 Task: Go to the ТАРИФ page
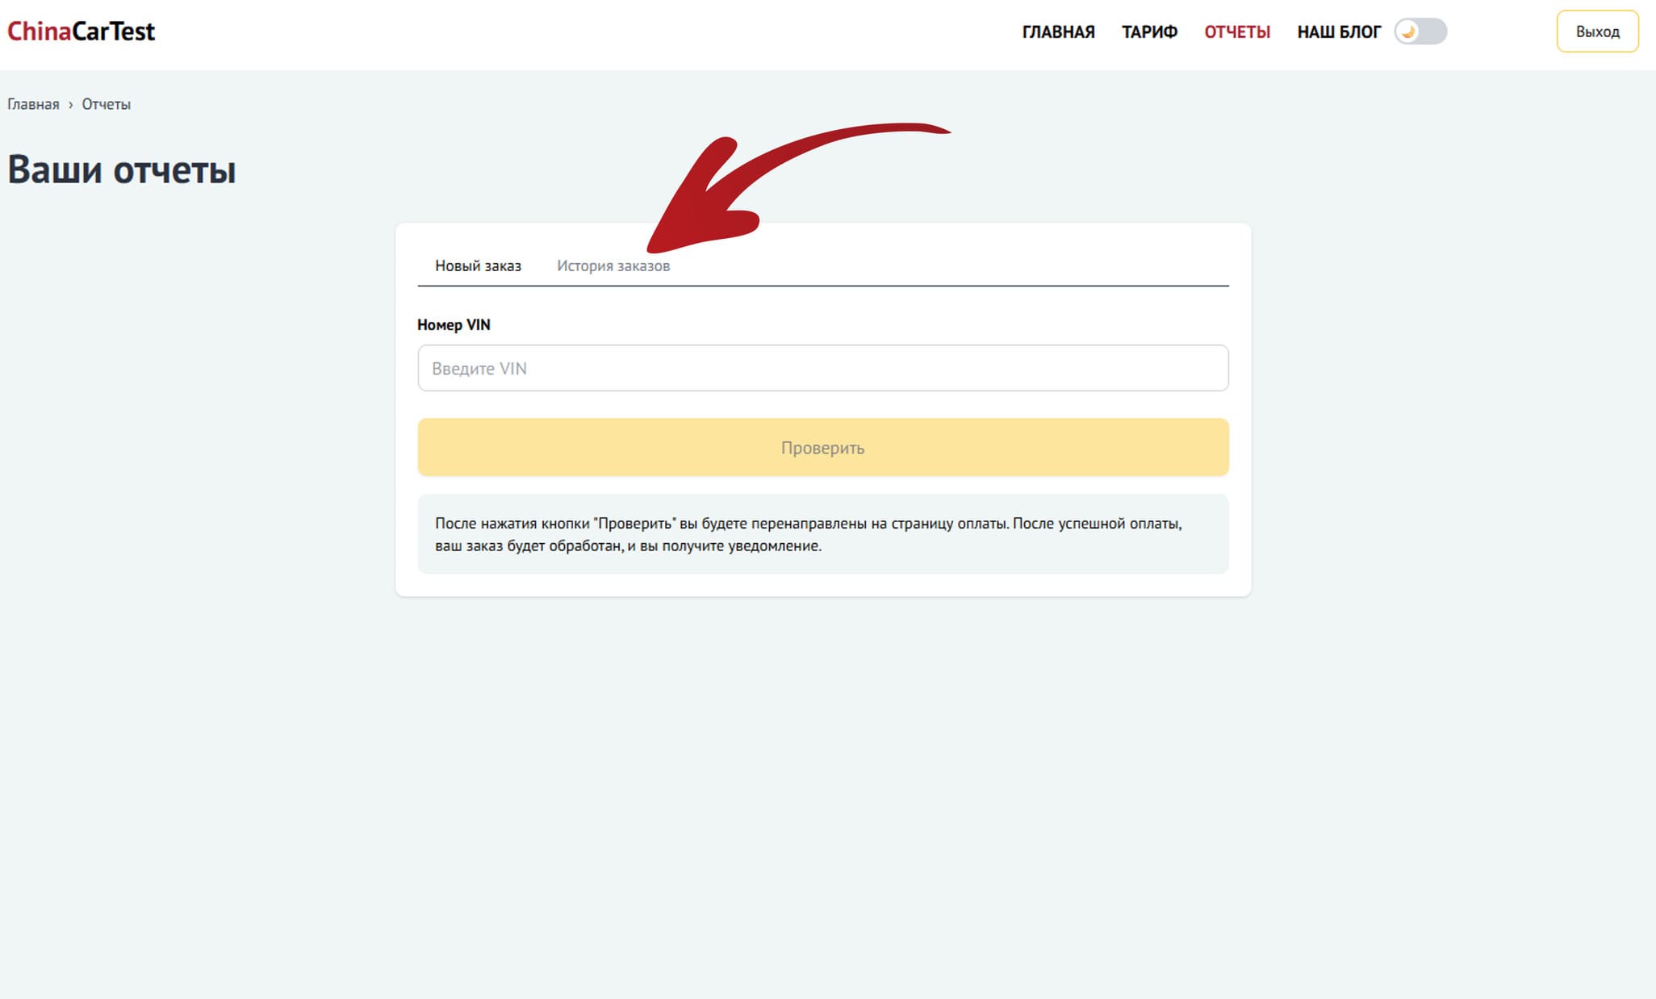pyautogui.click(x=1149, y=31)
